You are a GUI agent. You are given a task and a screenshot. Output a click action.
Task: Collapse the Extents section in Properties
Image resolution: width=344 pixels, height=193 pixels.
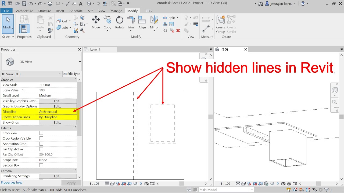pos(75,128)
